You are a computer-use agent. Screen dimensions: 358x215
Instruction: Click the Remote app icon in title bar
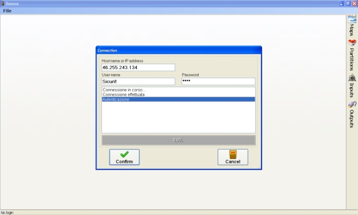click(3, 3)
